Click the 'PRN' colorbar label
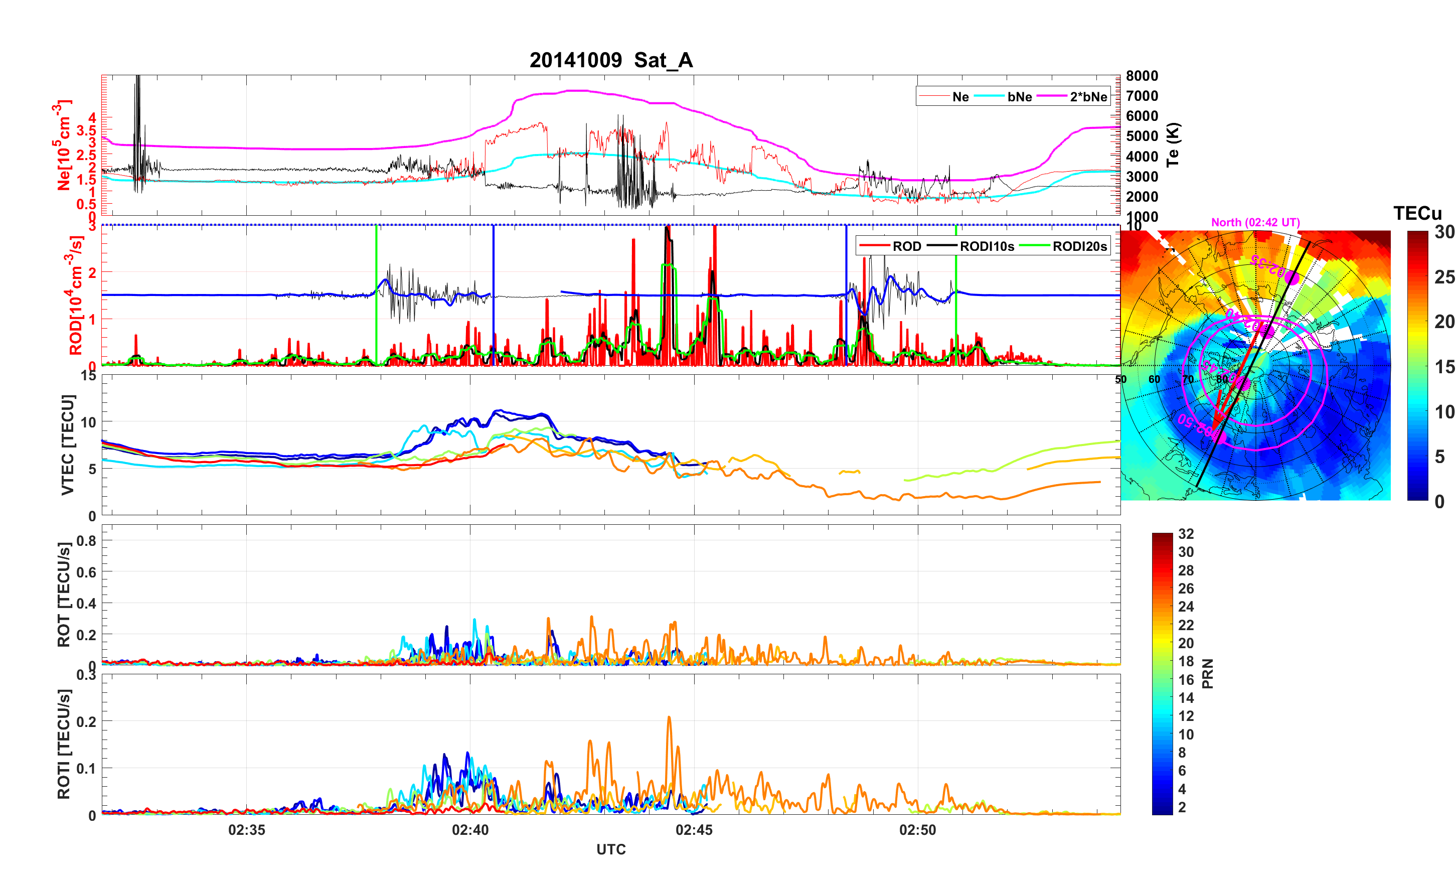Screen dimensions: 1456x881 (x=1207, y=673)
